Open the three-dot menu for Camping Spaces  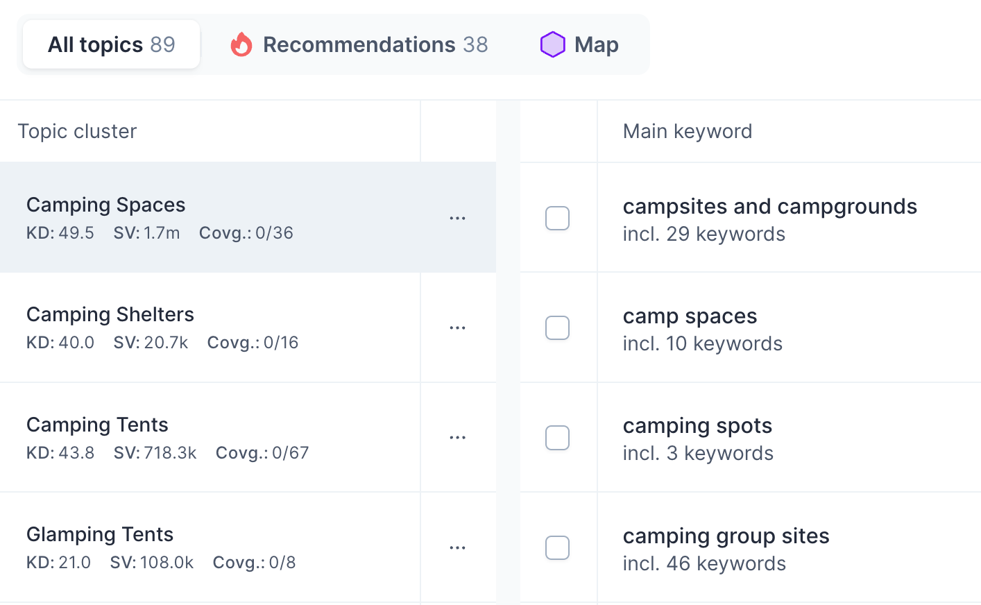(457, 218)
